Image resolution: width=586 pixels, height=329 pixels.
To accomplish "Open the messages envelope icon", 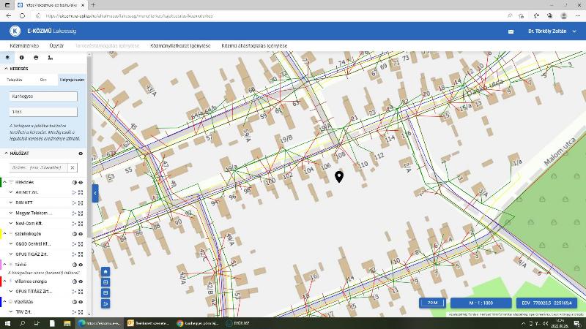I will tap(511, 31).
